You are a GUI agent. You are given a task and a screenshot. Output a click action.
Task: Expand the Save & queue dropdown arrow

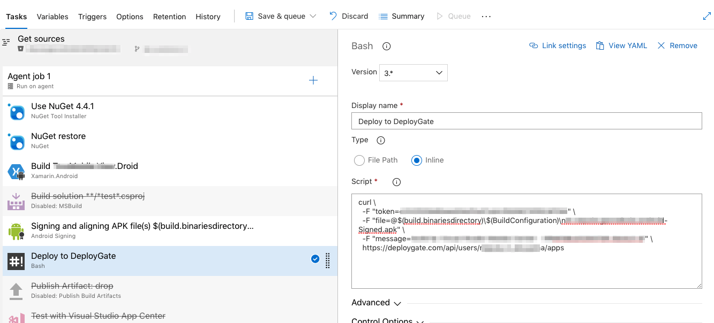pos(313,17)
